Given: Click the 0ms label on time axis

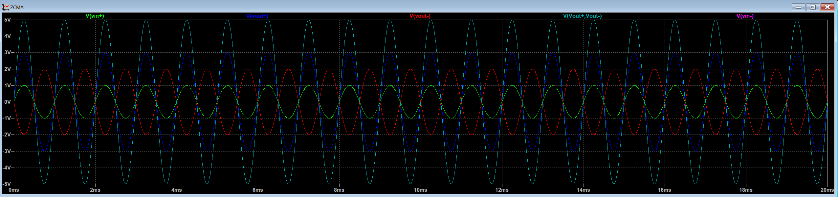Looking at the screenshot, I should [x=14, y=190].
